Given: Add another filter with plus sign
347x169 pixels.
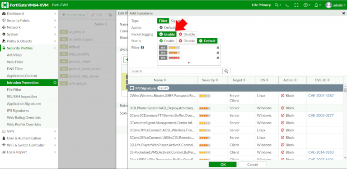Looking at the screenshot, I should 189,63.
